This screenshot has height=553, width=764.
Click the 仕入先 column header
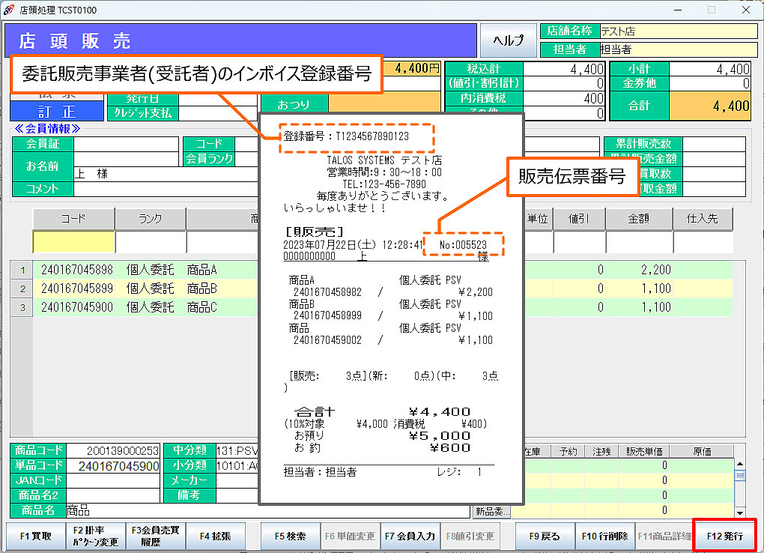point(702,219)
